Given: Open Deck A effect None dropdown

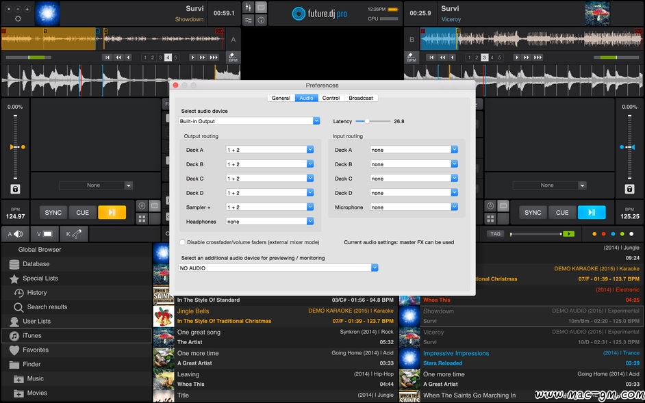Looking at the screenshot, I should point(96,185).
